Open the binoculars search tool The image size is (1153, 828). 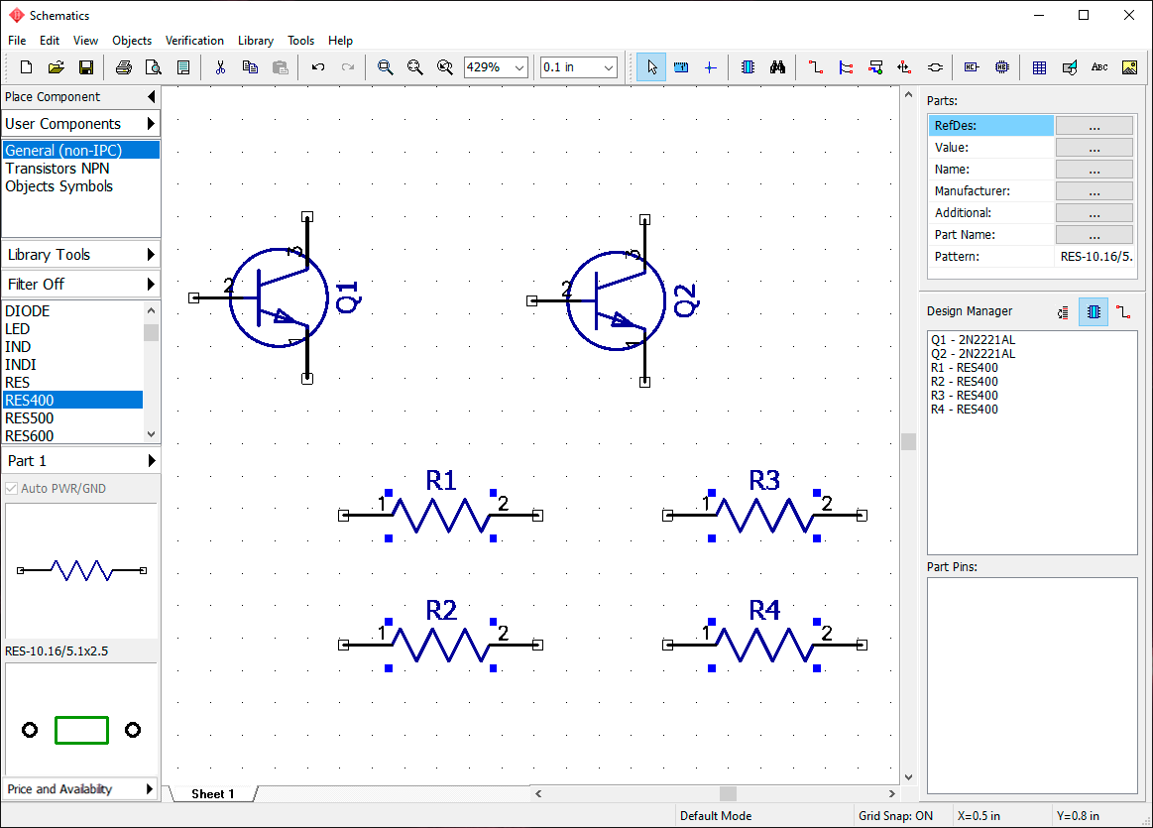(777, 67)
